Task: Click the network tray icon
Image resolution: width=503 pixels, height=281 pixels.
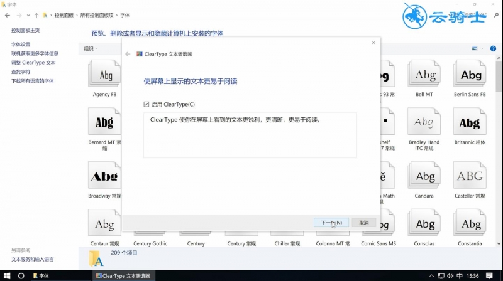Action: [441, 276]
